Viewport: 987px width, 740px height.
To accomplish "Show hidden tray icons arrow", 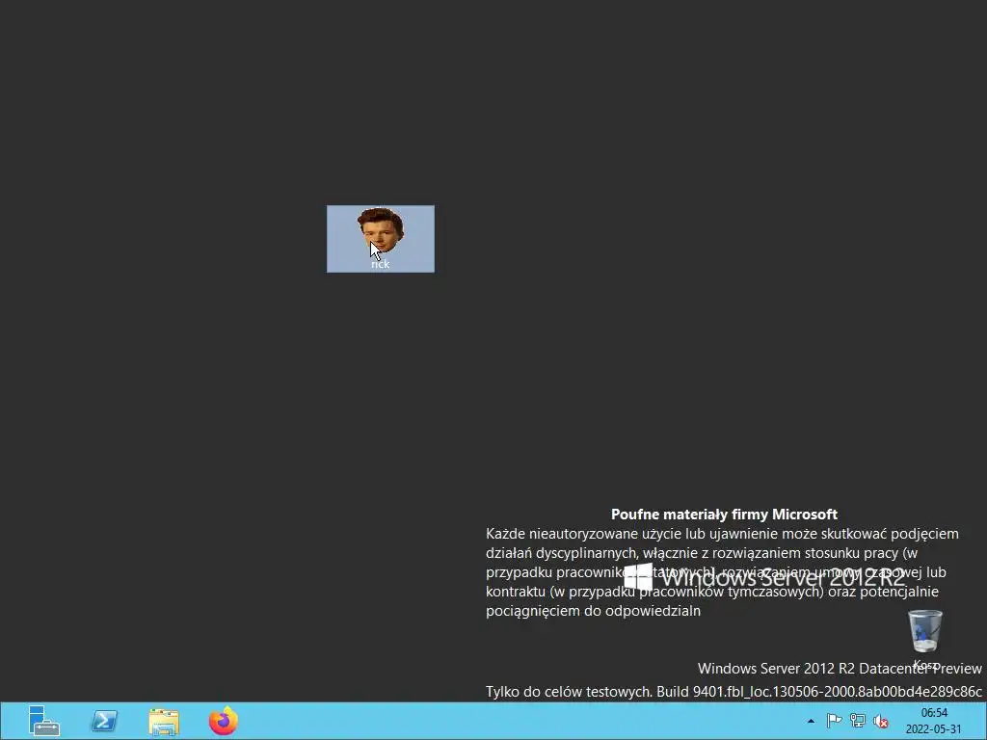I will 811,721.
